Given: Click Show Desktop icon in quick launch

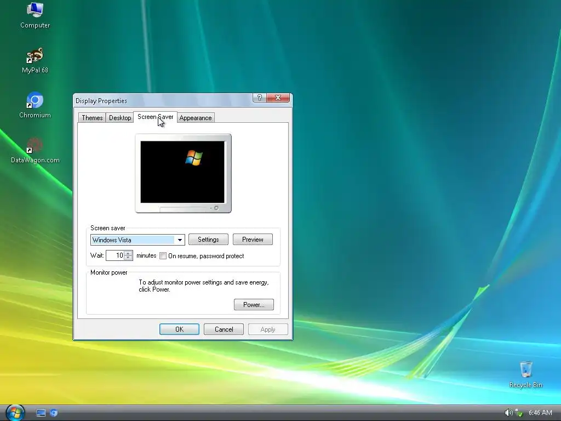Looking at the screenshot, I should (41, 413).
